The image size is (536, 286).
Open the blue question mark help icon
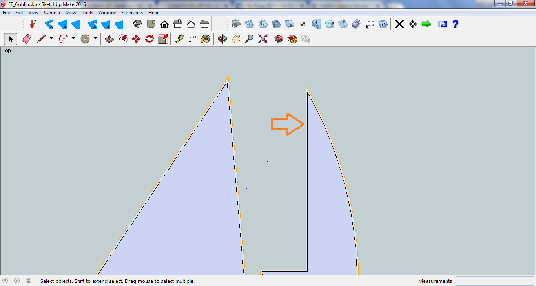pyautogui.click(x=455, y=24)
